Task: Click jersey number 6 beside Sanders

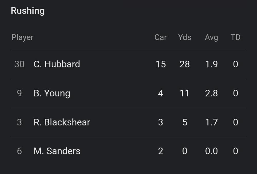Action: coord(19,151)
